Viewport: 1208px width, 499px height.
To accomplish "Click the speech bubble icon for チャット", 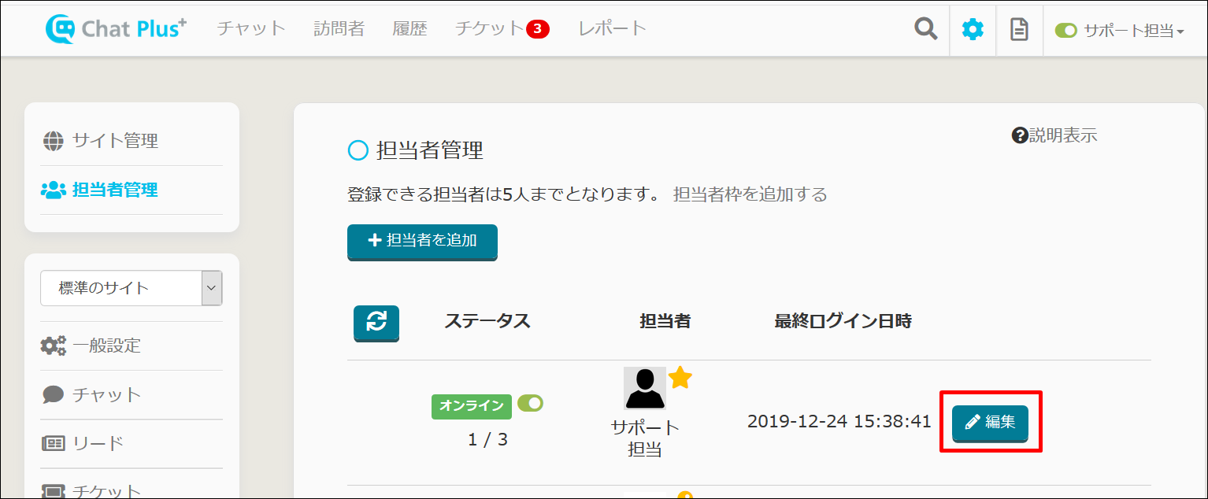I will [53, 394].
